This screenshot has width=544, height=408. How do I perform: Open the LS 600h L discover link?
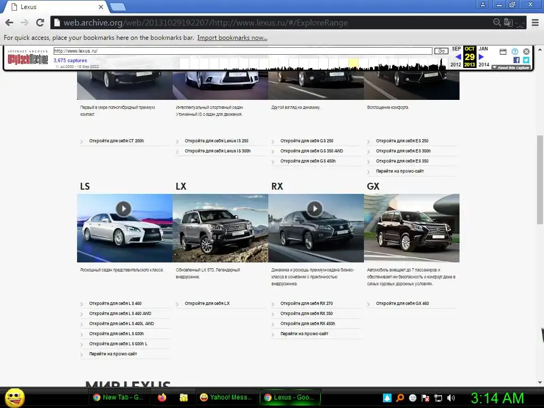[x=118, y=344]
